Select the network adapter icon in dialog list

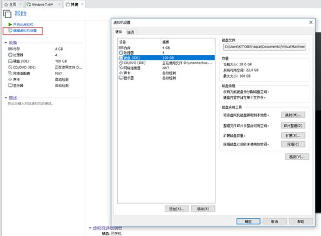tap(121, 68)
